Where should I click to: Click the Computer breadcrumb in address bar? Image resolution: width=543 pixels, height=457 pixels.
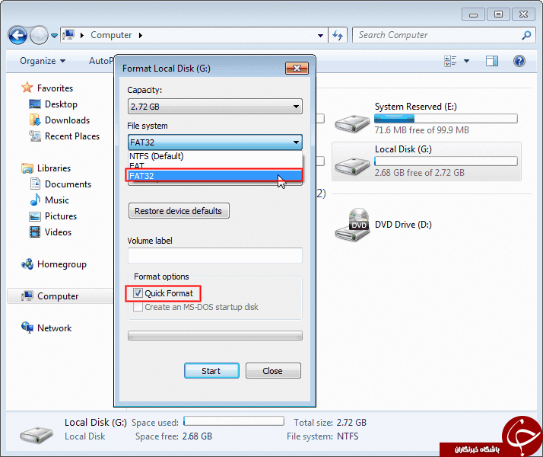click(111, 35)
